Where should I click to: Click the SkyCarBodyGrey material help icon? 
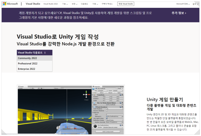click(121, 125)
